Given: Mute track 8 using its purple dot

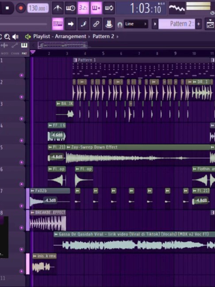Looking at the screenshot, I should coord(21,228).
